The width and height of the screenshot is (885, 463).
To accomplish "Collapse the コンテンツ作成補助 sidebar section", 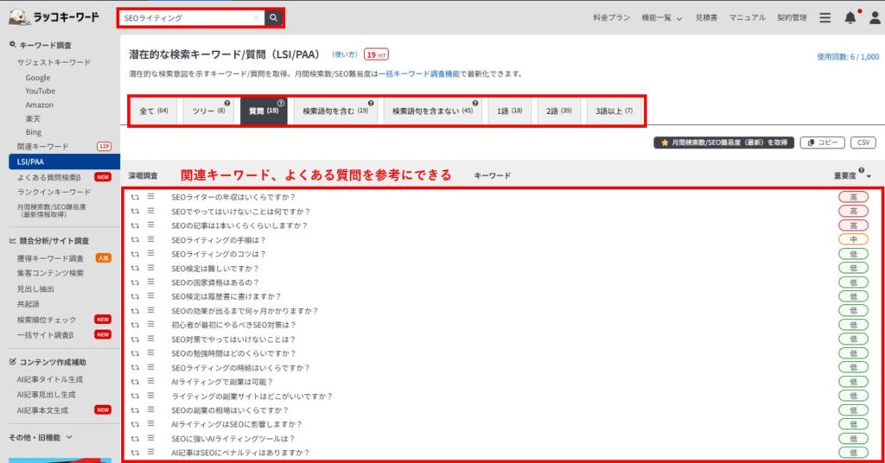I will pyautogui.click(x=48, y=362).
